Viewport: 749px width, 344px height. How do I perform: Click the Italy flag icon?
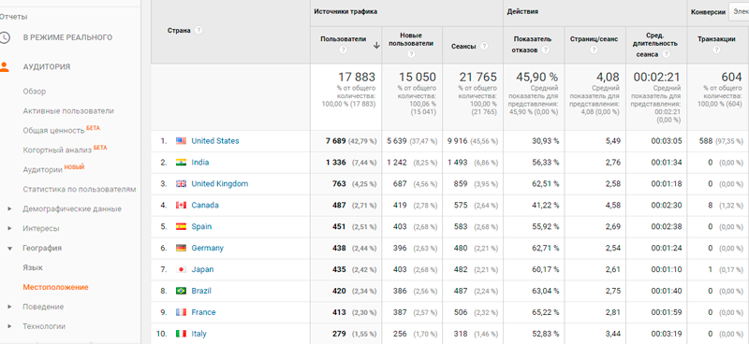pos(181,334)
